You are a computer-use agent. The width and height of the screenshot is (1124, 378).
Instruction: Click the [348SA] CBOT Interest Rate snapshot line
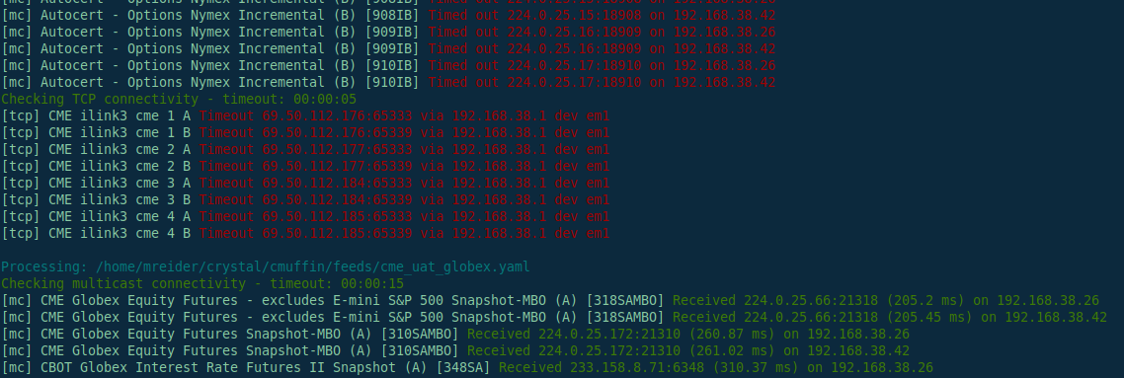tap(466, 367)
